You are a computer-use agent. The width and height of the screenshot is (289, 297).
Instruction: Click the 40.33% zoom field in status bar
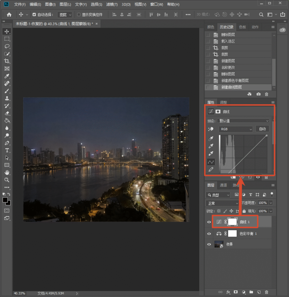pyautogui.click(x=19, y=294)
